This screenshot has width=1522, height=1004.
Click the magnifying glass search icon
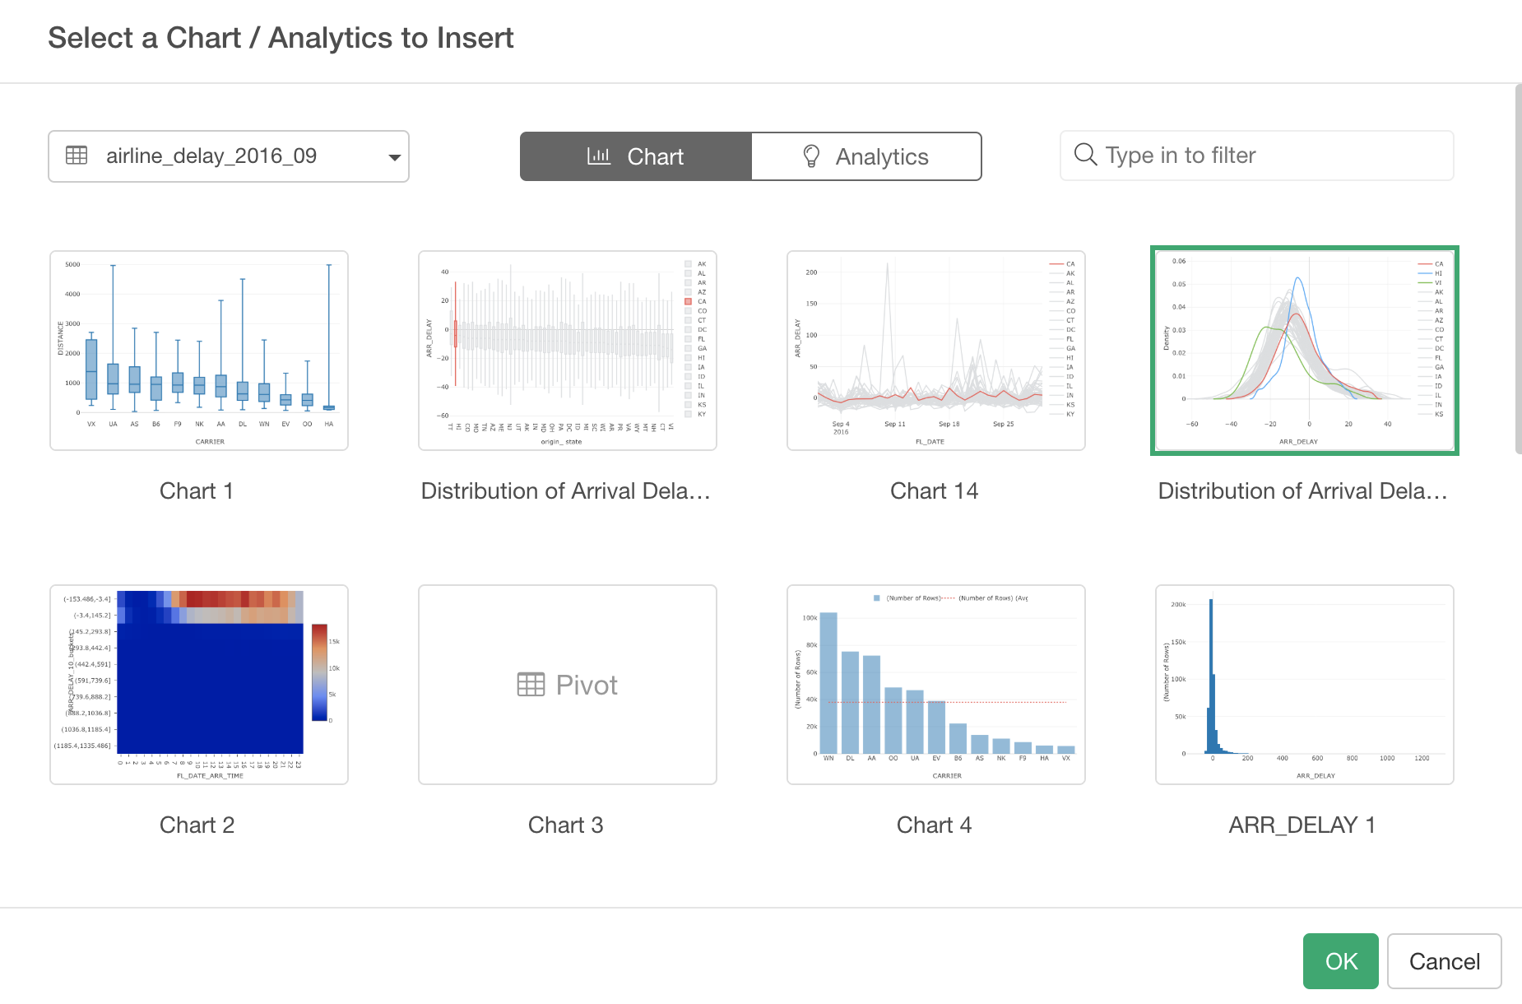click(1086, 155)
